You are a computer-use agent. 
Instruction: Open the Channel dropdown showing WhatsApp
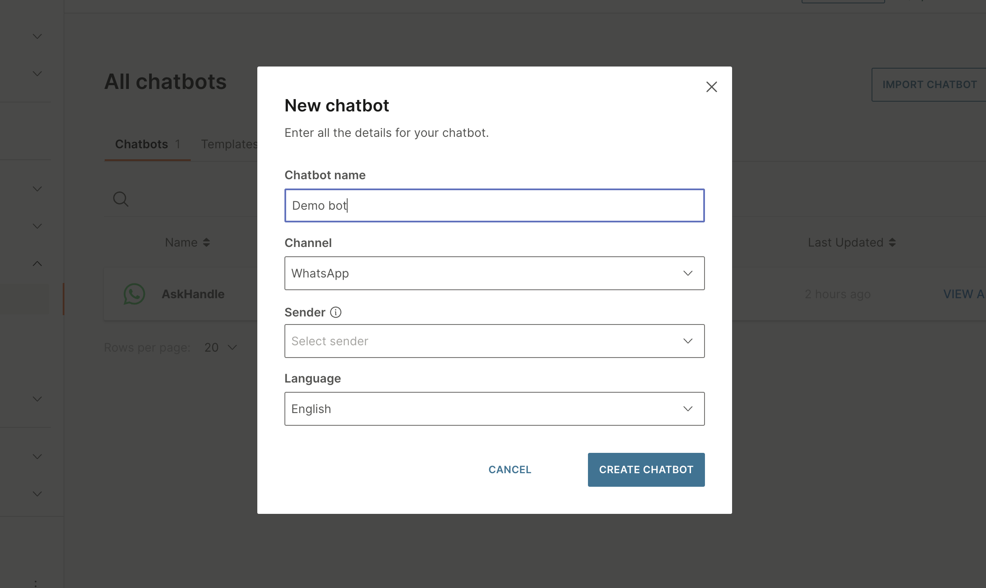point(494,273)
